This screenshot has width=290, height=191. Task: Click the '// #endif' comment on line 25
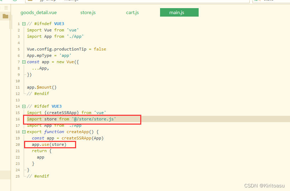[38, 176]
